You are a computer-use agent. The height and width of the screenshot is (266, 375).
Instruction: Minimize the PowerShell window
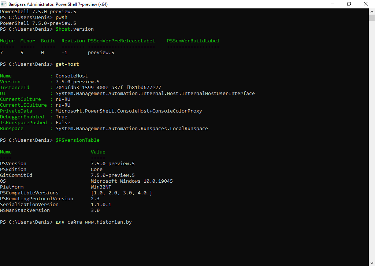pos(332,4)
